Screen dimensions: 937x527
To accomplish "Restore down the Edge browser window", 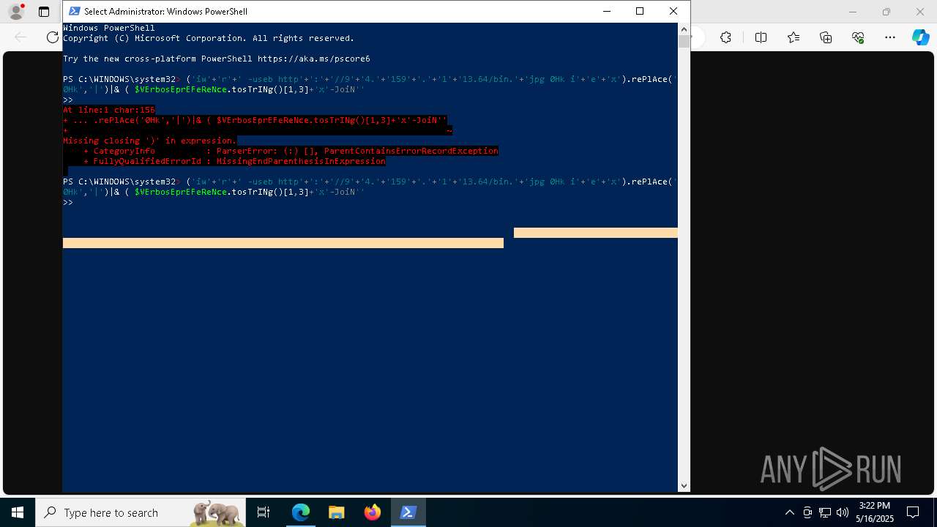I will (x=886, y=12).
